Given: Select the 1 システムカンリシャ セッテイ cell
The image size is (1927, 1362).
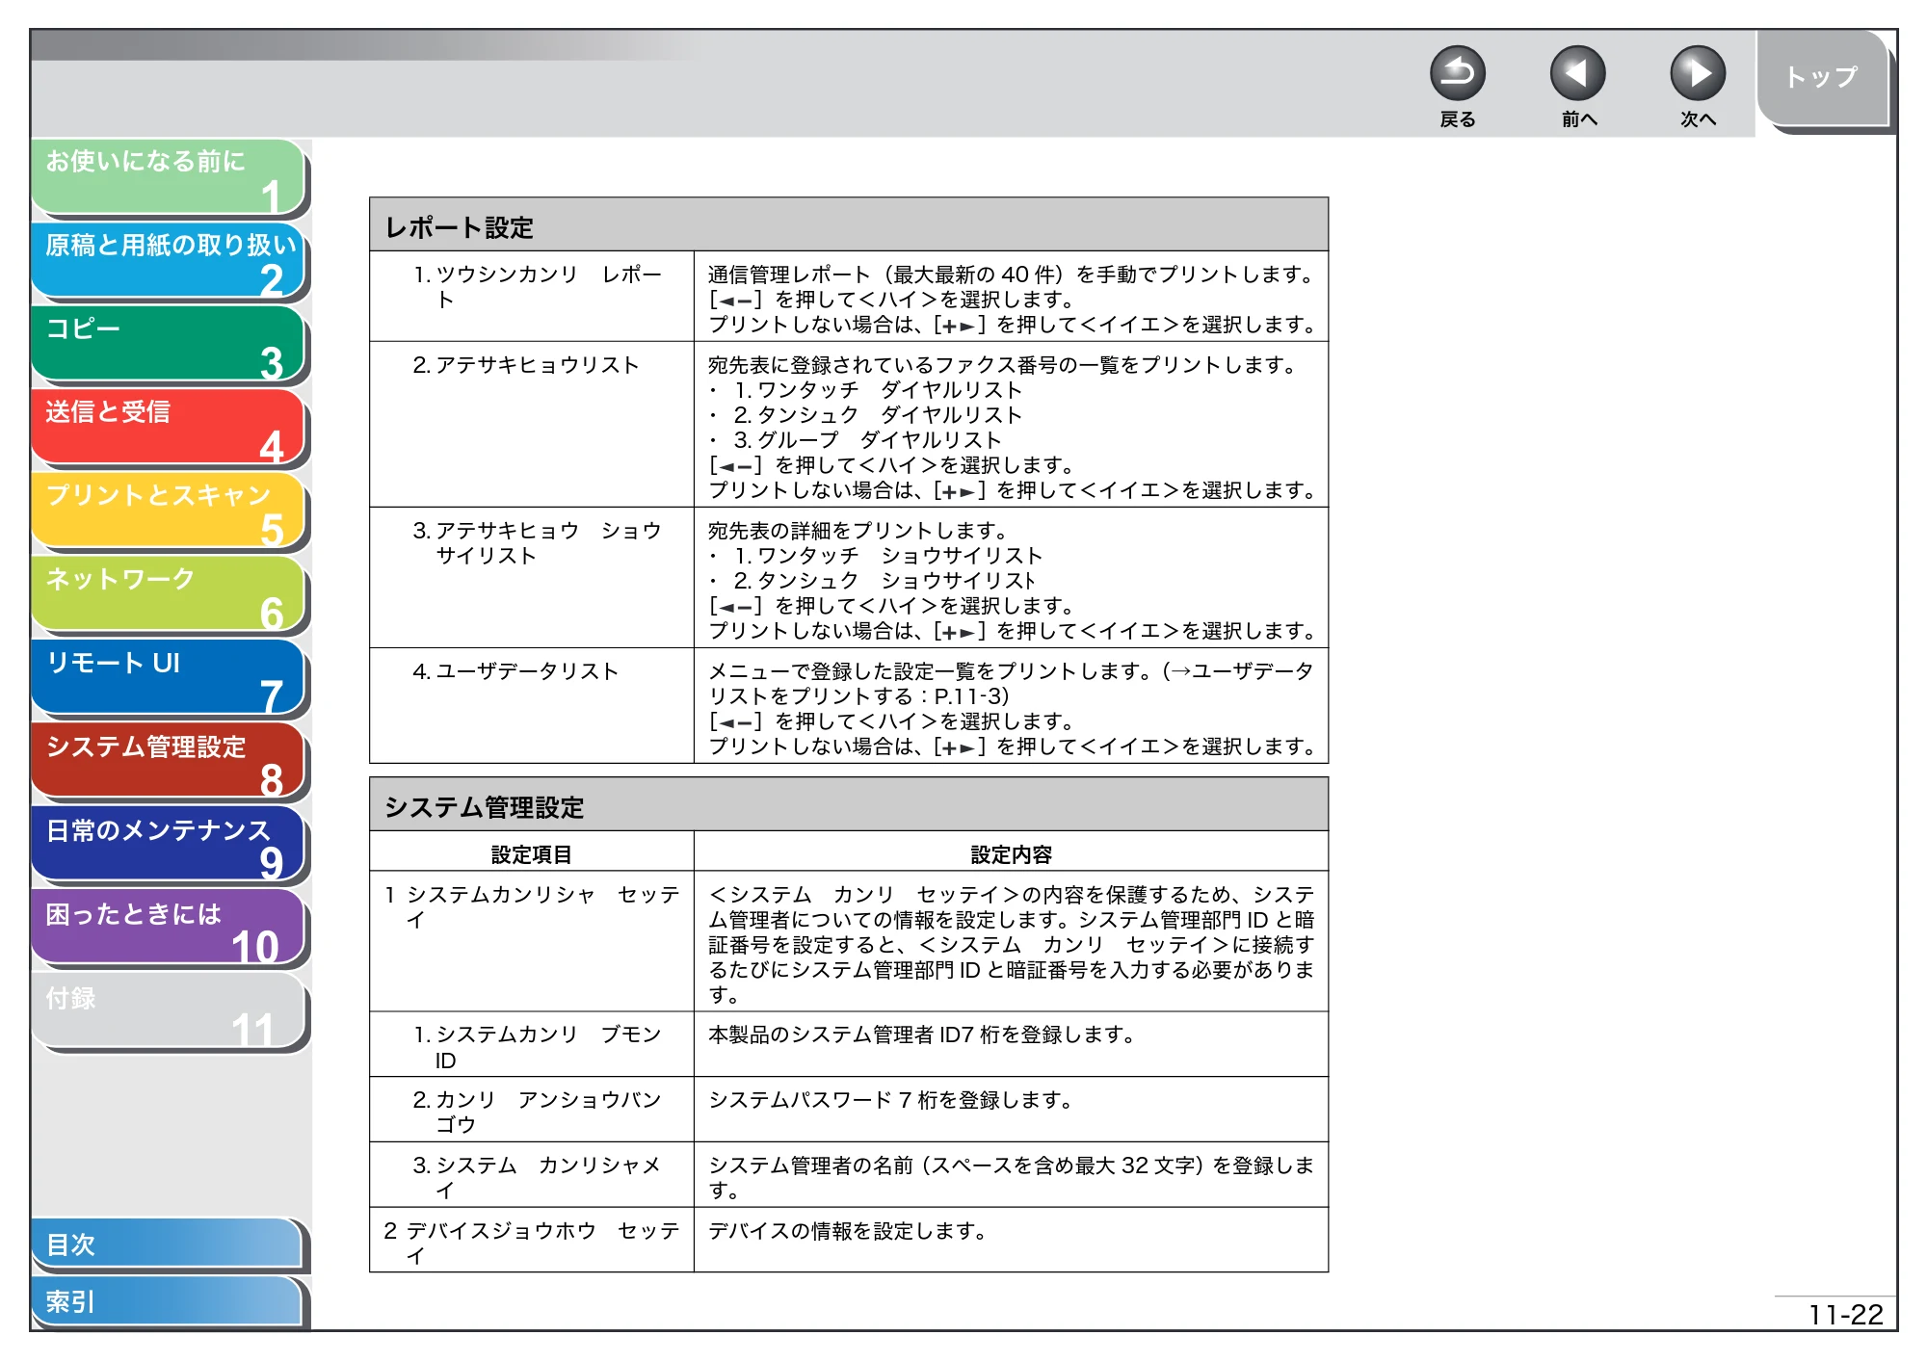Looking at the screenshot, I should click(x=532, y=941).
